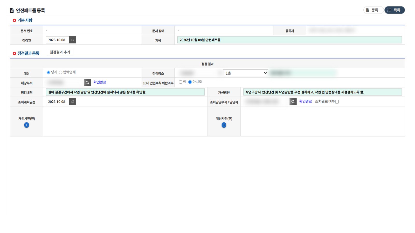Click the 안전패트롤 등록 page title
Viewport: 415px width, 233px height.
click(x=30, y=10)
